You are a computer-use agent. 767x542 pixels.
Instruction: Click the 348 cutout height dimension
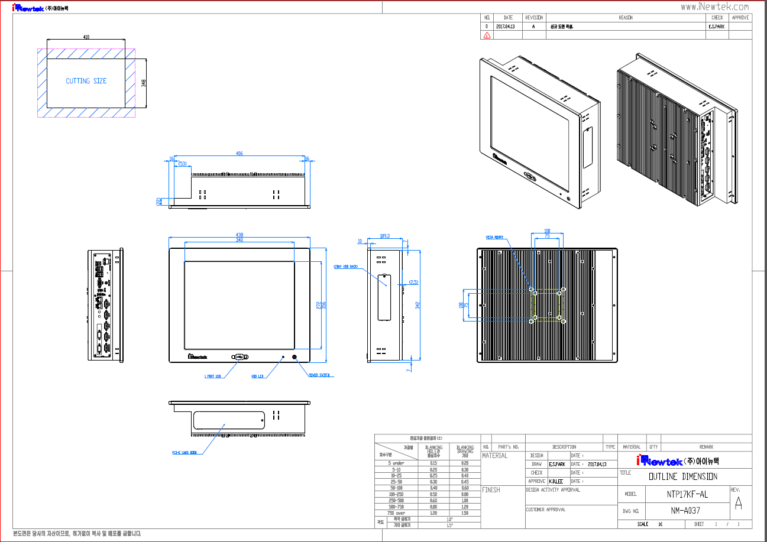143,82
